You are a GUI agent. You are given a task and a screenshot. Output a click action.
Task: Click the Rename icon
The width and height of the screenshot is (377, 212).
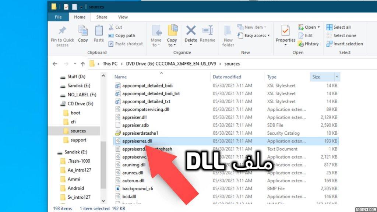pyautogui.click(x=208, y=31)
